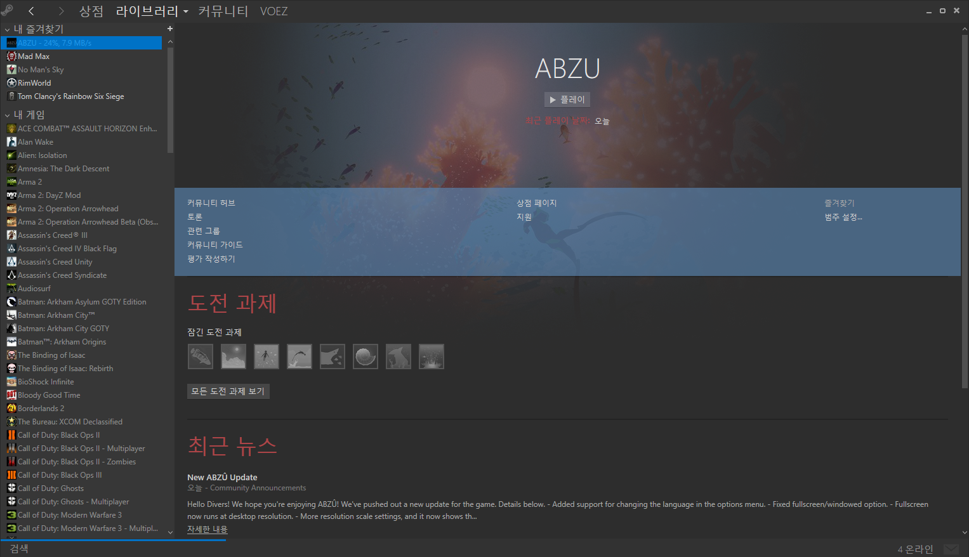
Task: Select The Bureau: XCOM Declassified
Action: [x=70, y=422]
